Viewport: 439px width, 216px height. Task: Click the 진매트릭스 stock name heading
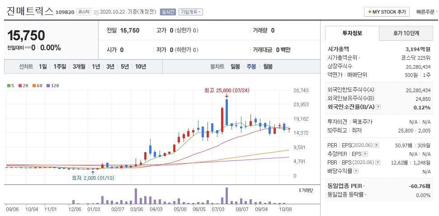point(30,11)
